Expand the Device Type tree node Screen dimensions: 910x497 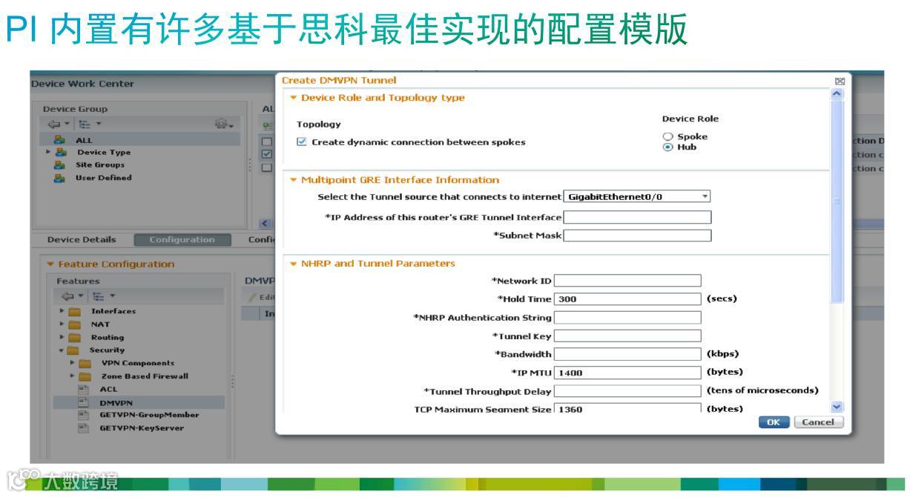point(48,152)
